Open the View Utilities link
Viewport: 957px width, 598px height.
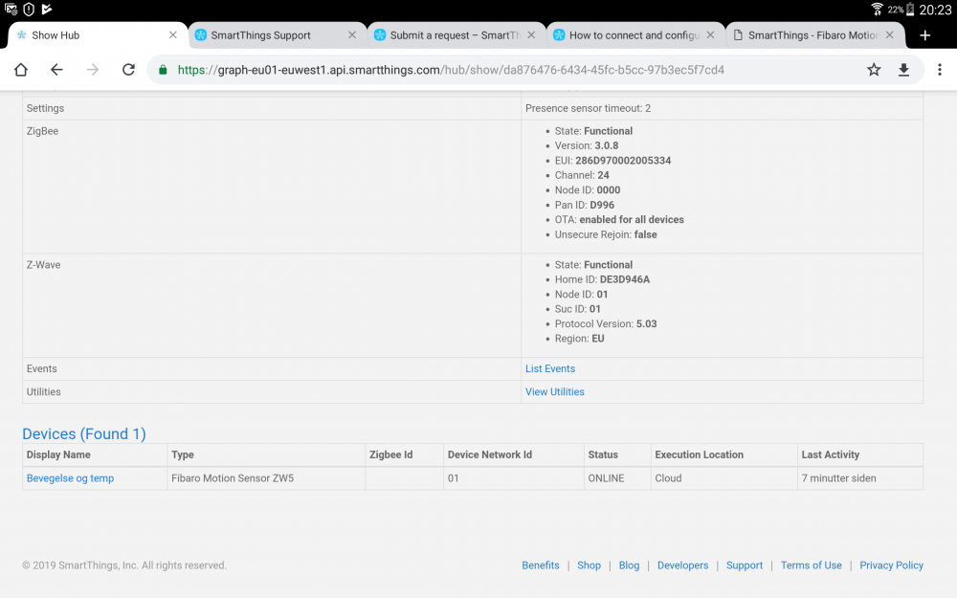(555, 392)
